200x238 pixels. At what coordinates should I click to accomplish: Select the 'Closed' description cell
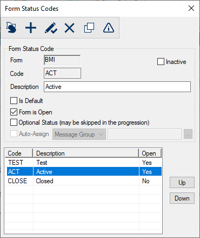[86, 181]
